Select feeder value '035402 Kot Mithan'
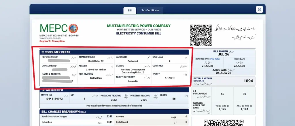Screen dimensions: 295x126 [x=96, y=69]
